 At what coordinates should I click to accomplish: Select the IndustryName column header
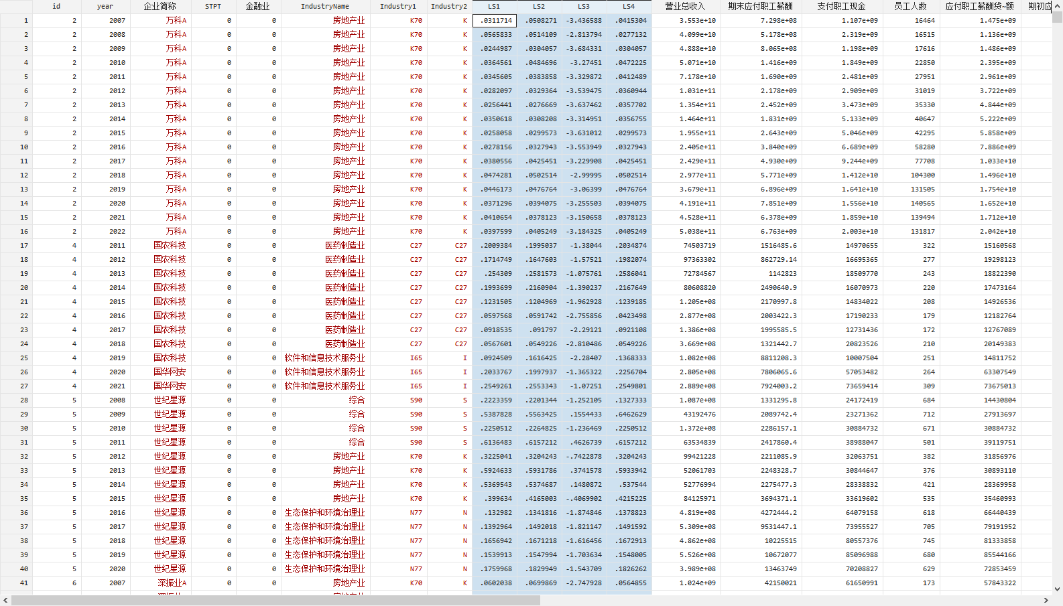(325, 6)
